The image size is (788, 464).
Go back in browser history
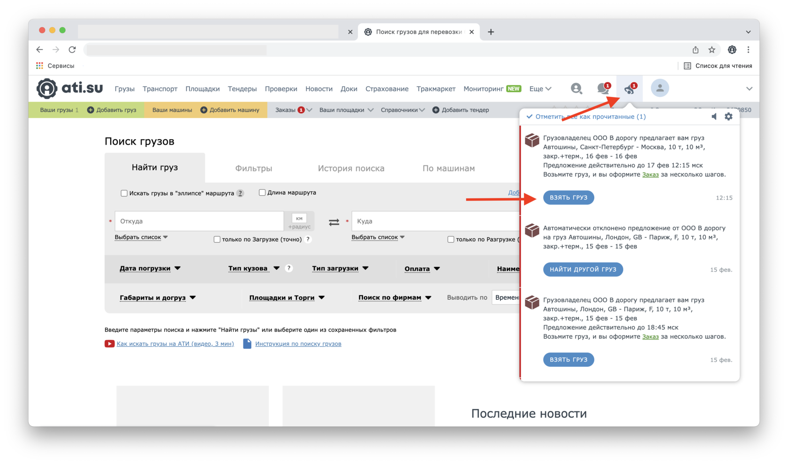(39, 50)
